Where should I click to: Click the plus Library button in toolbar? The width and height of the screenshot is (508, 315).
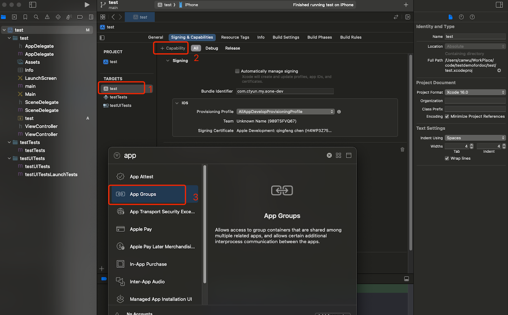[x=406, y=5]
